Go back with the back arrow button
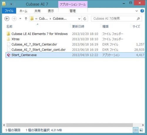The height and width of the screenshot is (135, 147). [7, 18]
